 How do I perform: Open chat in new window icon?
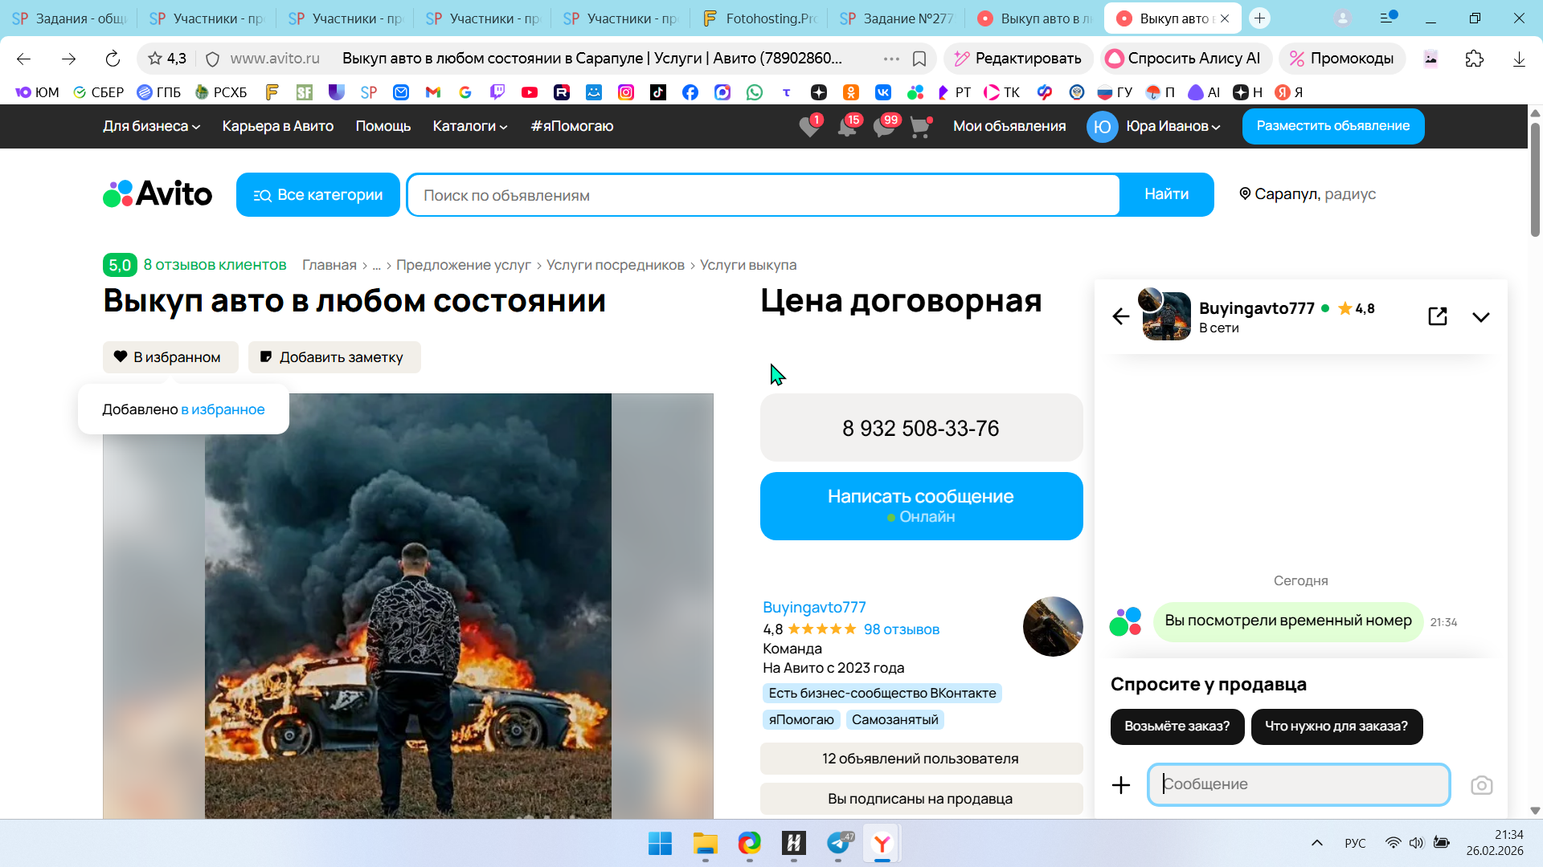1438,316
